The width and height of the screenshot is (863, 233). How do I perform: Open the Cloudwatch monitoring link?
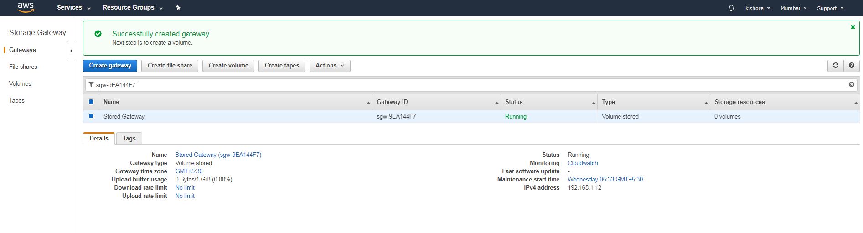click(582, 163)
